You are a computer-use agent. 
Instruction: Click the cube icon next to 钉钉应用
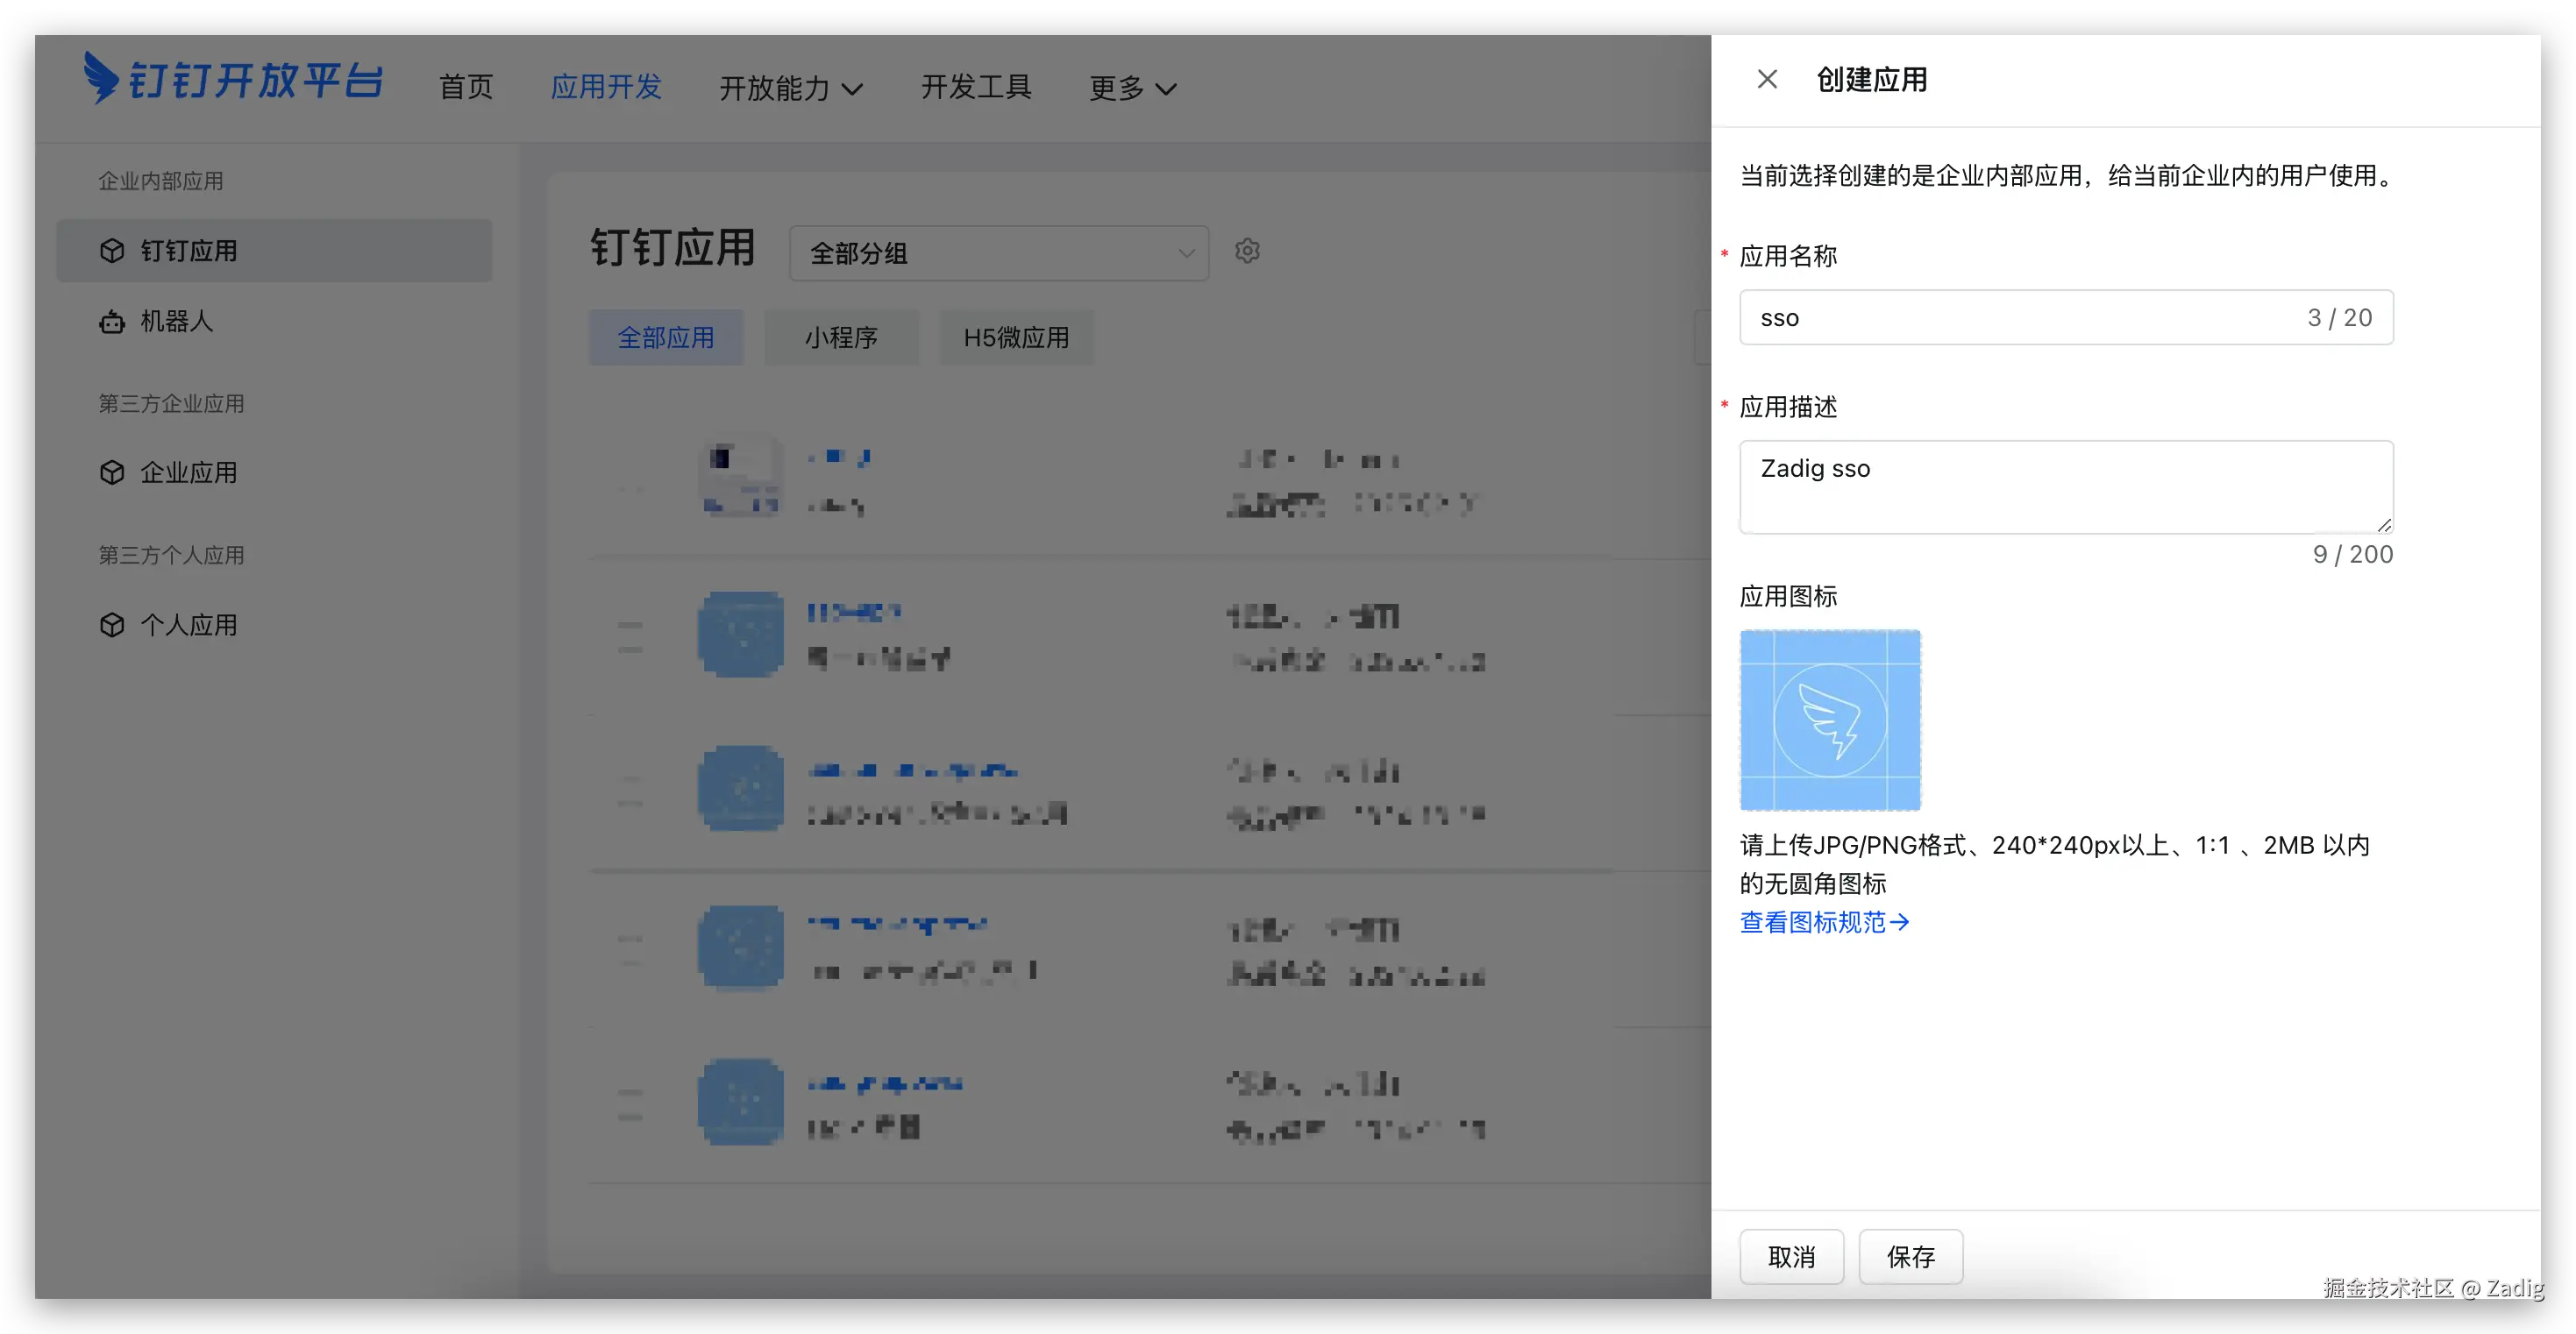(112, 251)
